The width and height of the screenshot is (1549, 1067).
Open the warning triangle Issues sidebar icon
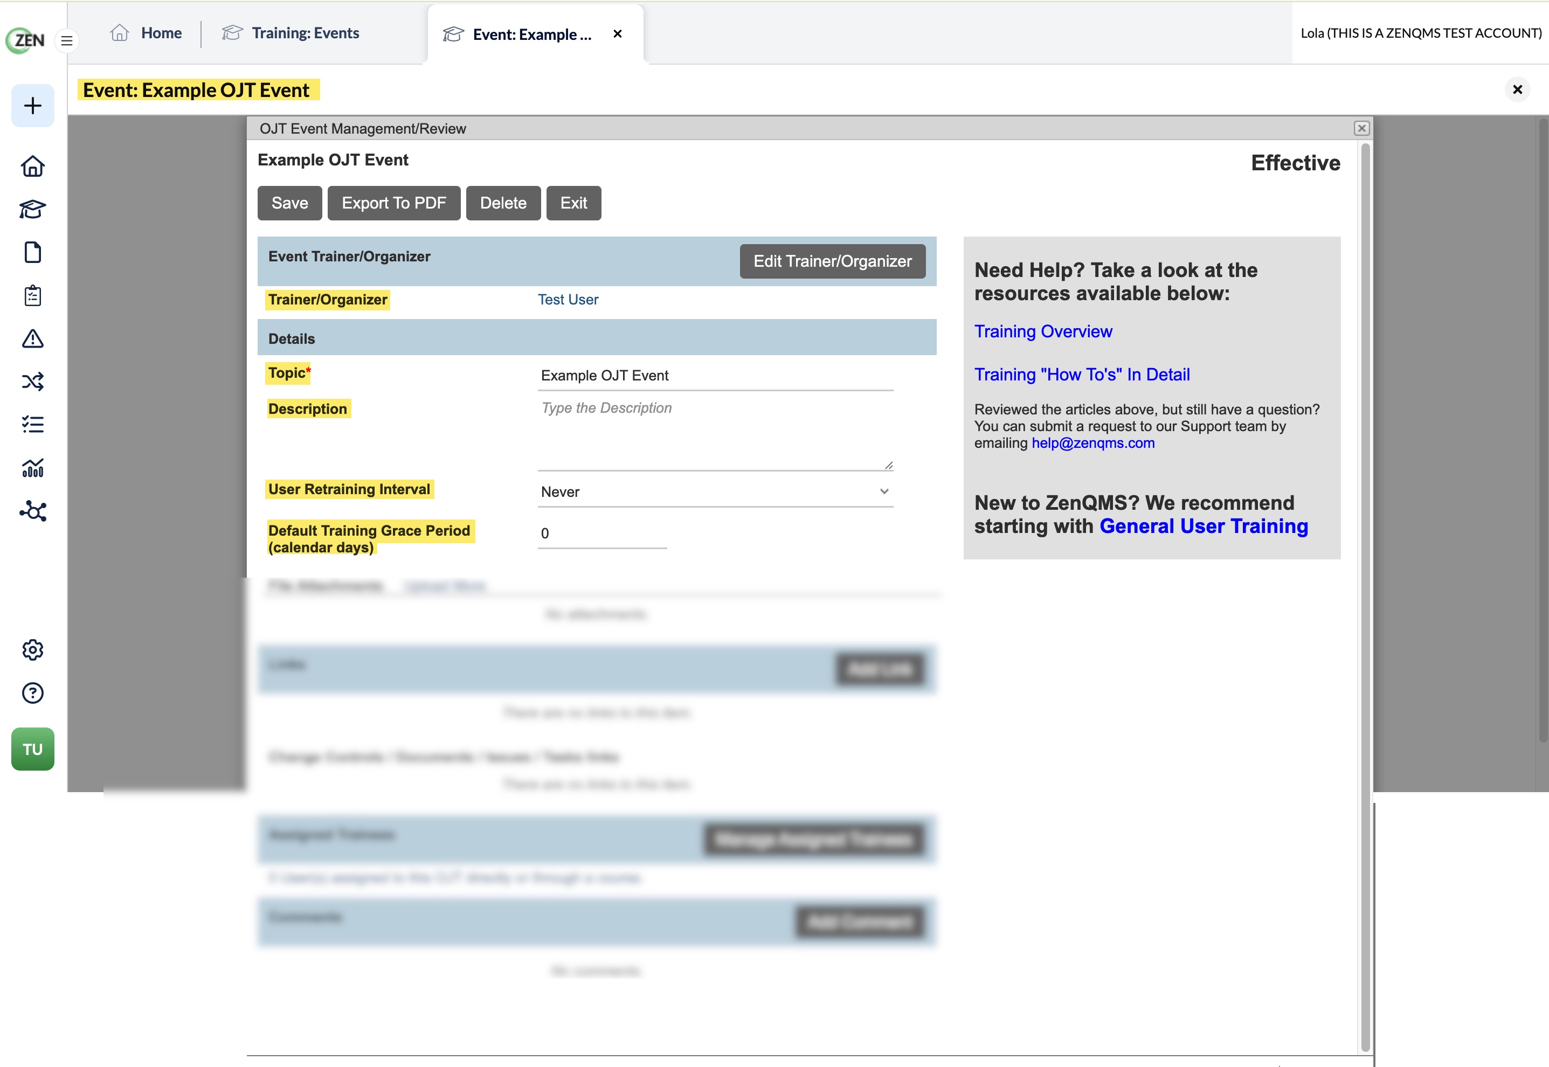point(33,339)
